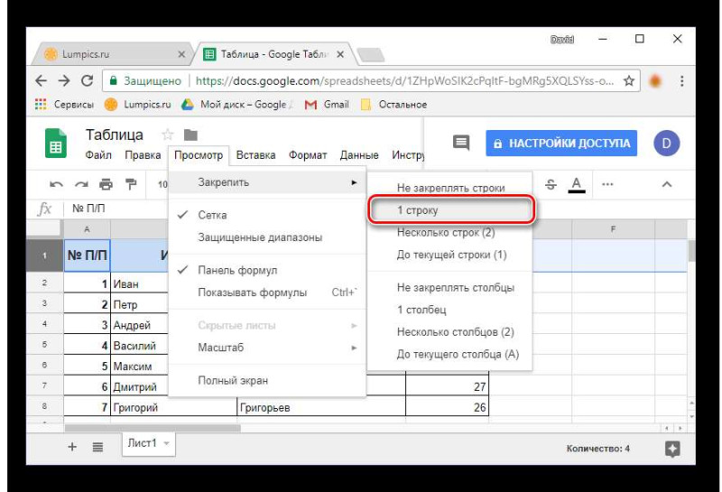Select the paint format roller icon
The image size is (722, 492).
[131, 184]
